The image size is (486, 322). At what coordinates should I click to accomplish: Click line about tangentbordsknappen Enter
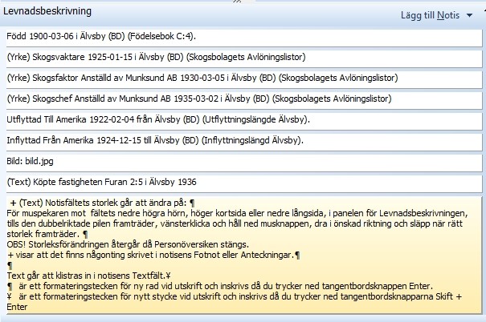click(x=220, y=286)
